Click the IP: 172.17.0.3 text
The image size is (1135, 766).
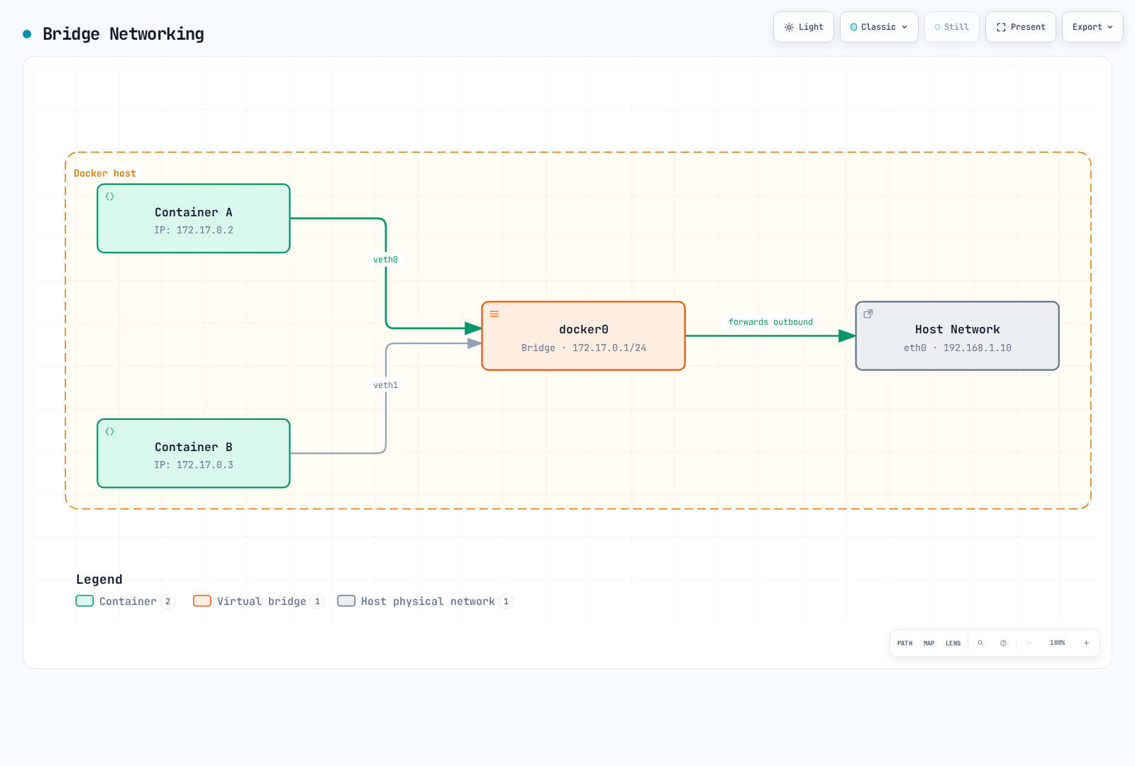194,465
